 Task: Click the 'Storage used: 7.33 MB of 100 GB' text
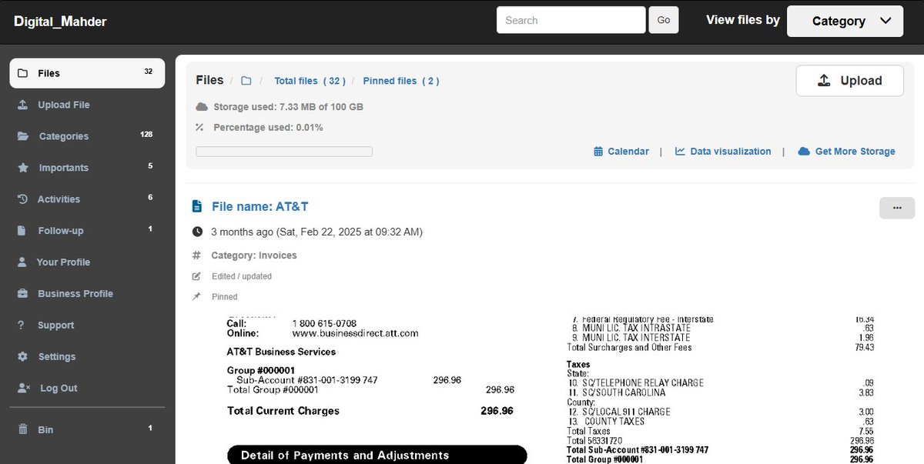(288, 107)
